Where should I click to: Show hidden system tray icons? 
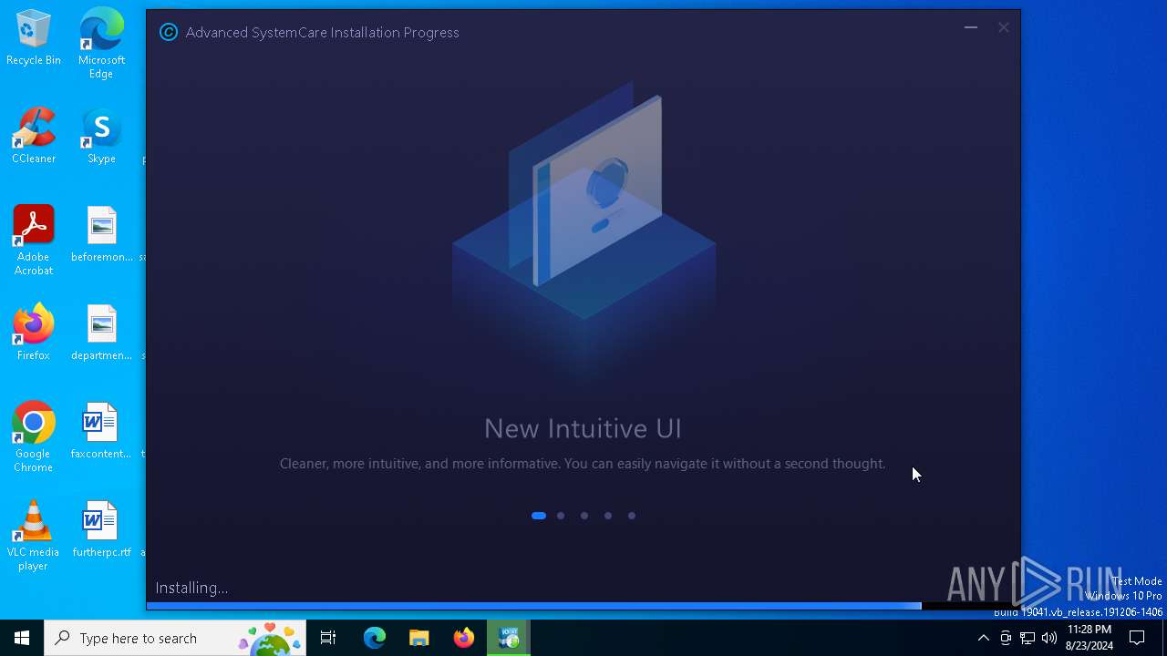point(983,638)
